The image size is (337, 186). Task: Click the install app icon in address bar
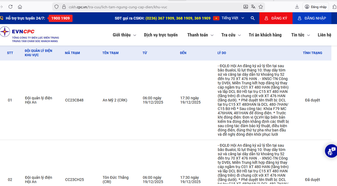click(246, 7)
